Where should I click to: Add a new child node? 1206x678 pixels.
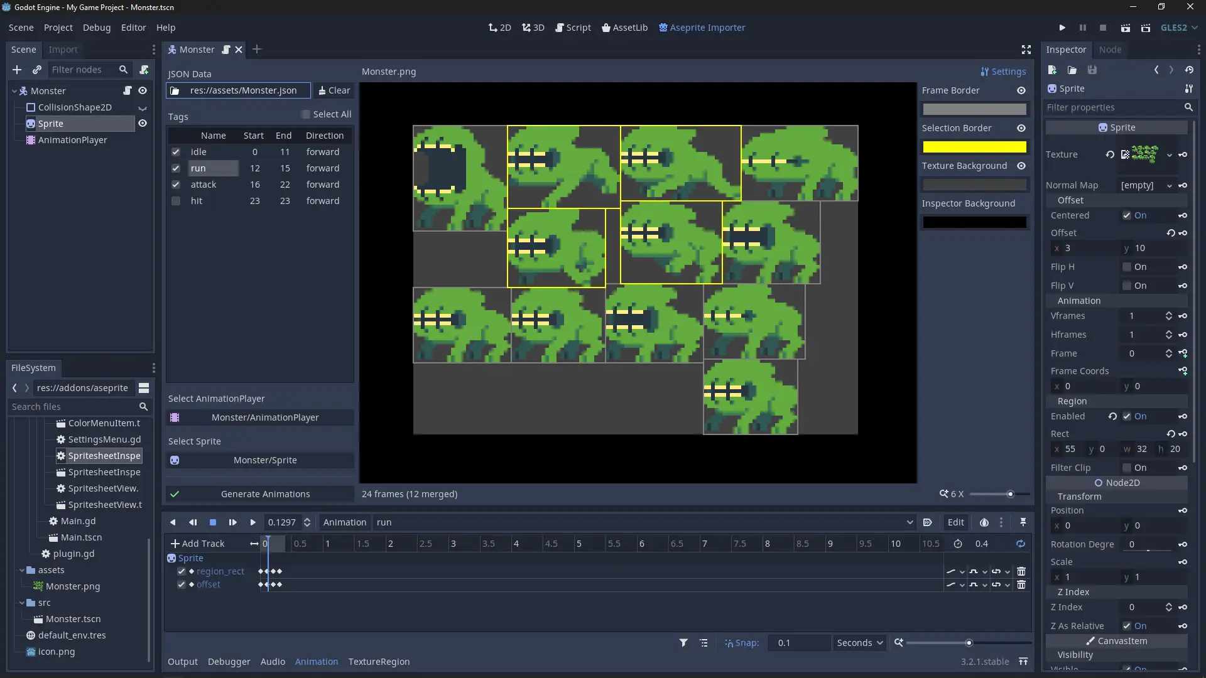(17, 70)
